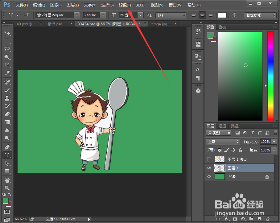The height and width of the screenshot is (223, 280).
Task: Select the Crop tool
Action: tap(7, 65)
